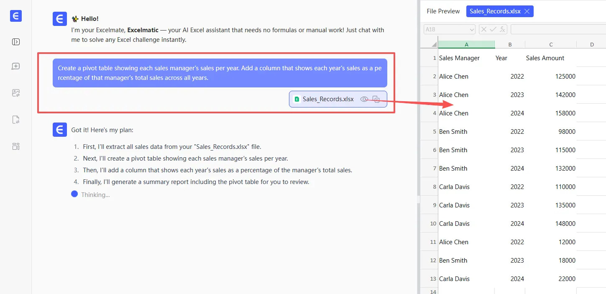Click the insert function fx icon
This screenshot has width=606, height=294.
[502, 29]
